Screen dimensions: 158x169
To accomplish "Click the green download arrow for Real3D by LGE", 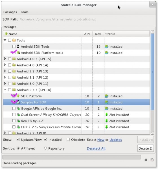I will pyautogui.click(x=107, y=121).
